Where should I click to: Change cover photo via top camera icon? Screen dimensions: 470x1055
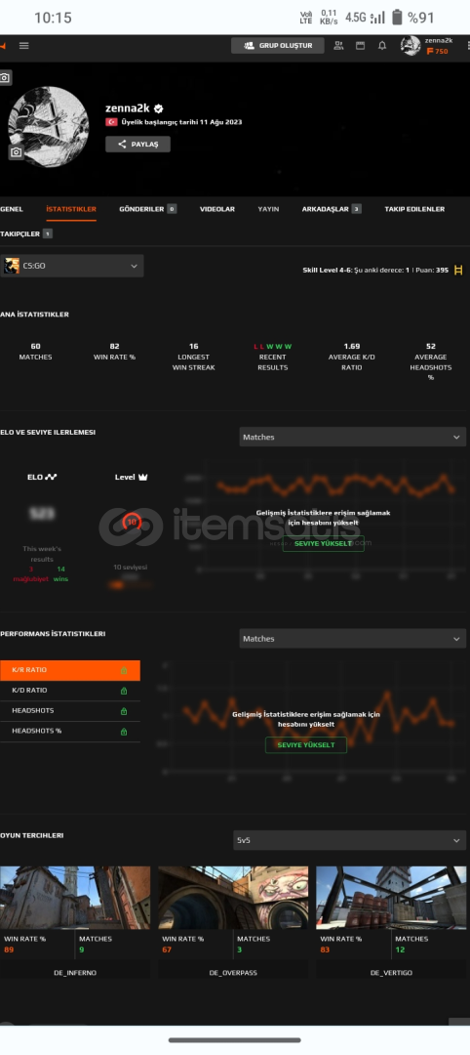point(5,78)
